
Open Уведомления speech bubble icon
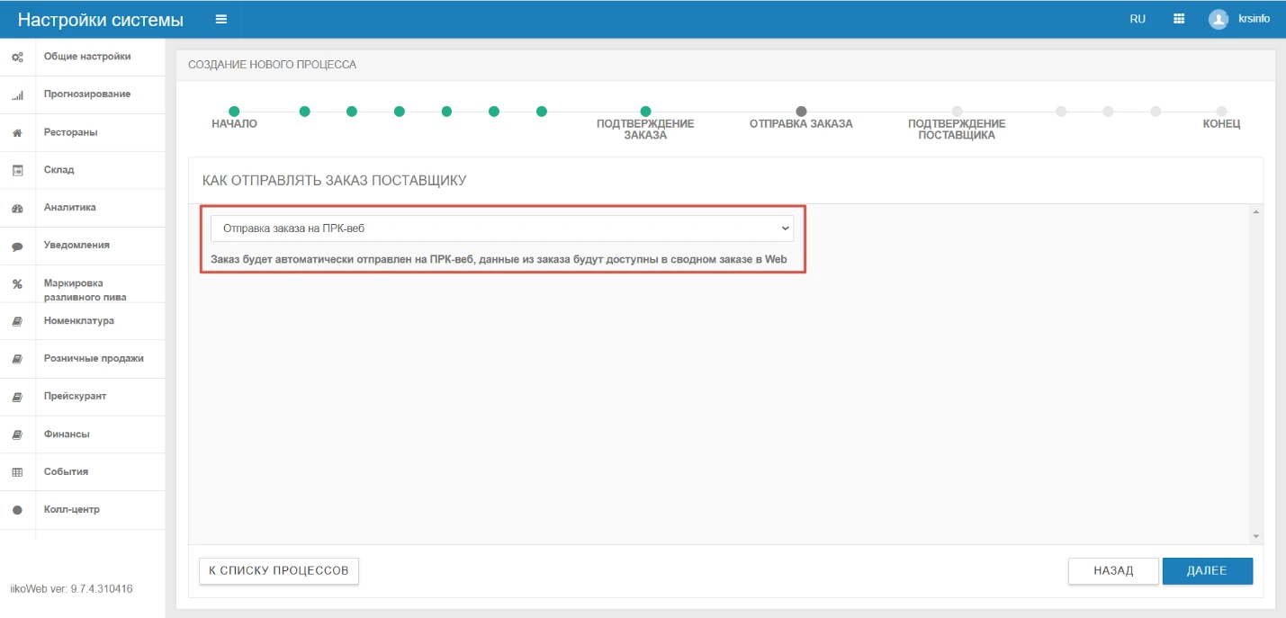coord(17,246)
